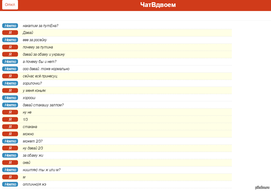The width and height of the screenshot is (271, 191).
Task: Click Некто badge beside 'отлично)я жэ'
Action: click(10, 184)
